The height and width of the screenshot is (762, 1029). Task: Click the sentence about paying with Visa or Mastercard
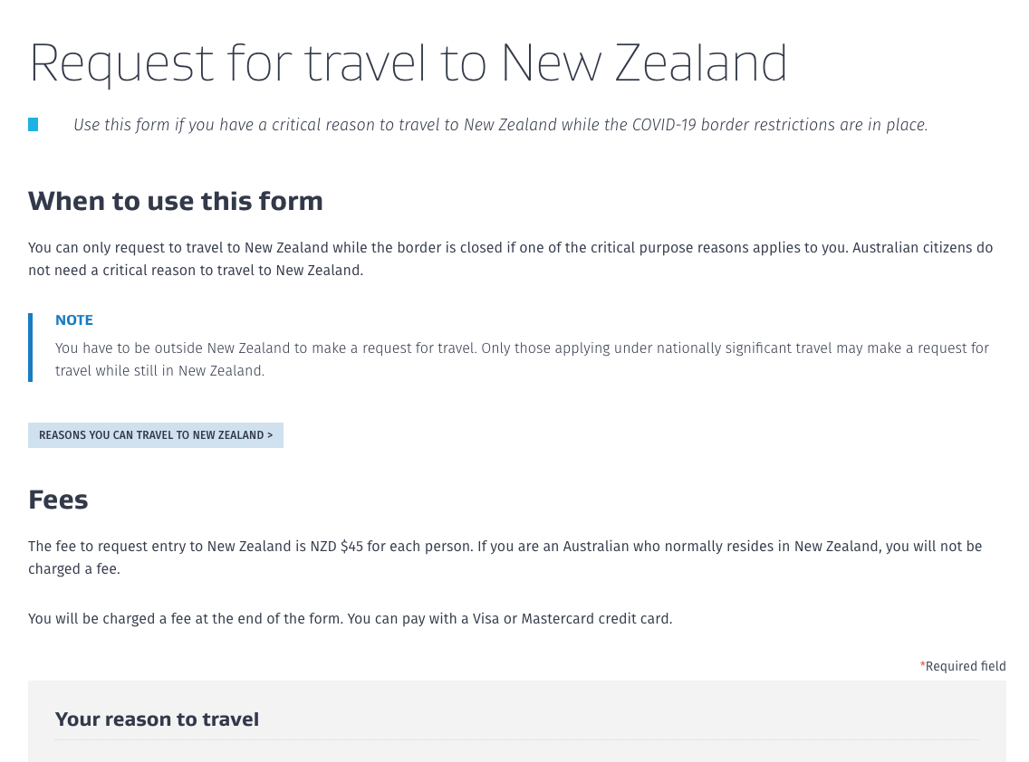pyautogui.click(x=350, y=618)
